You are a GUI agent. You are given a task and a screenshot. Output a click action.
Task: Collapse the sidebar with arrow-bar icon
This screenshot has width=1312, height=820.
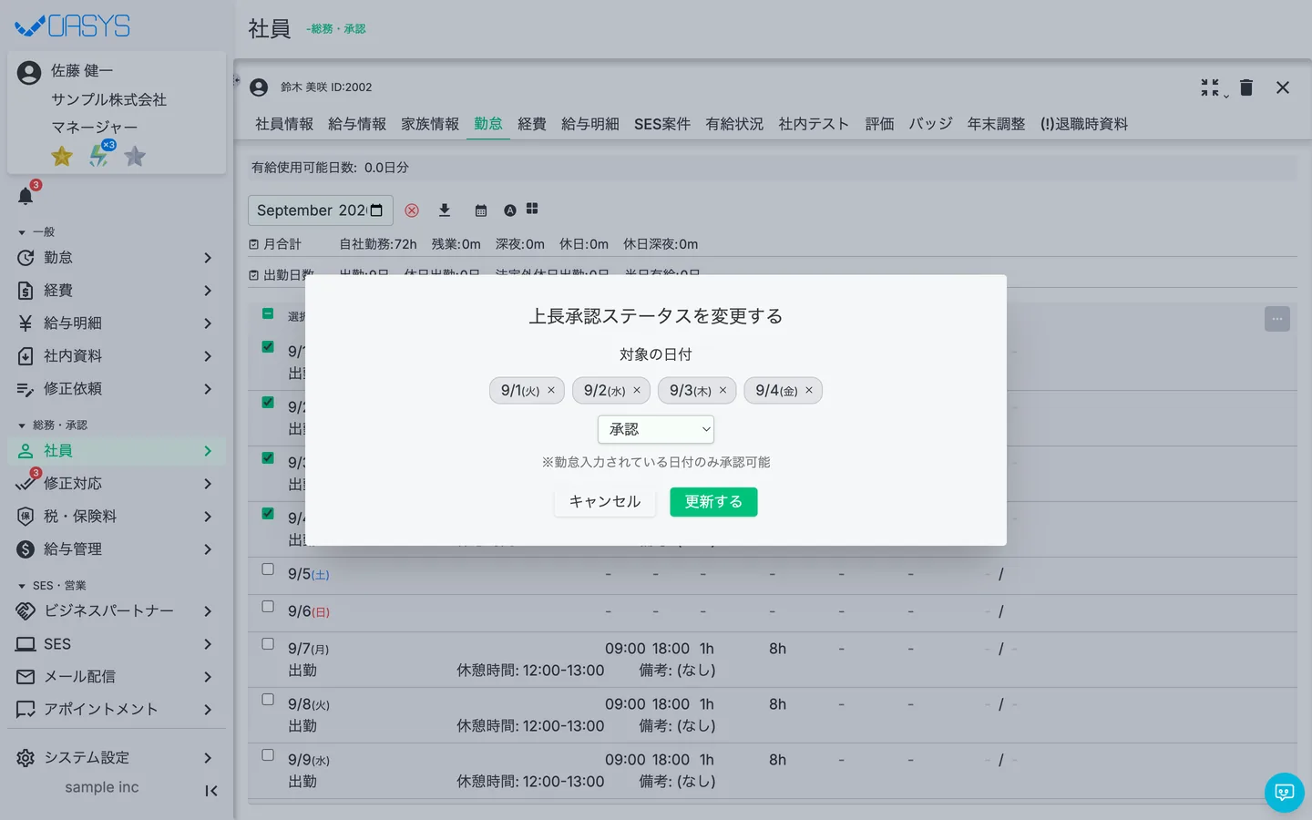211,791
